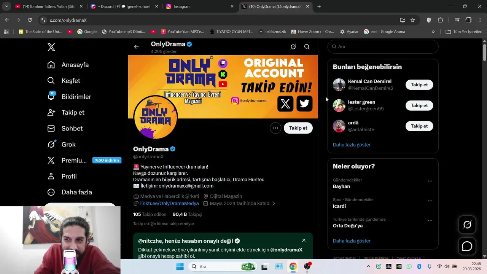Open more options on OnlyDrama profile

275,128
